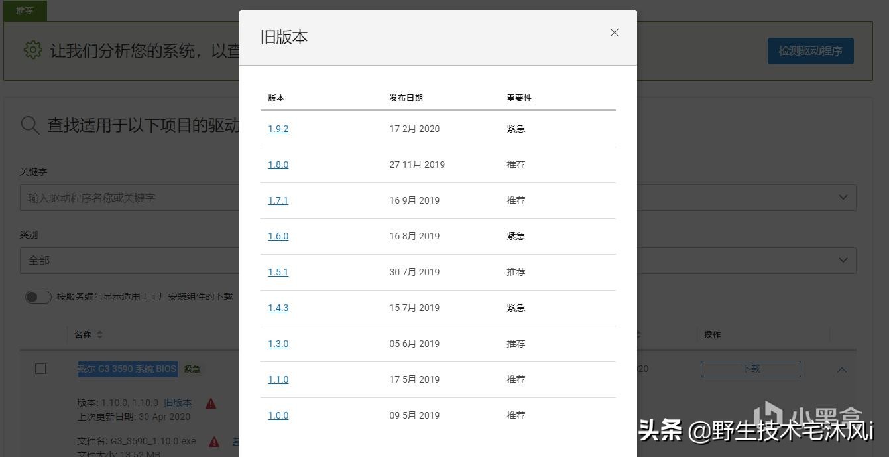Click the warning triangle next to the 旧版本 link
The height and width of the screenshot is (457, 889).
[x=211, y=403]
